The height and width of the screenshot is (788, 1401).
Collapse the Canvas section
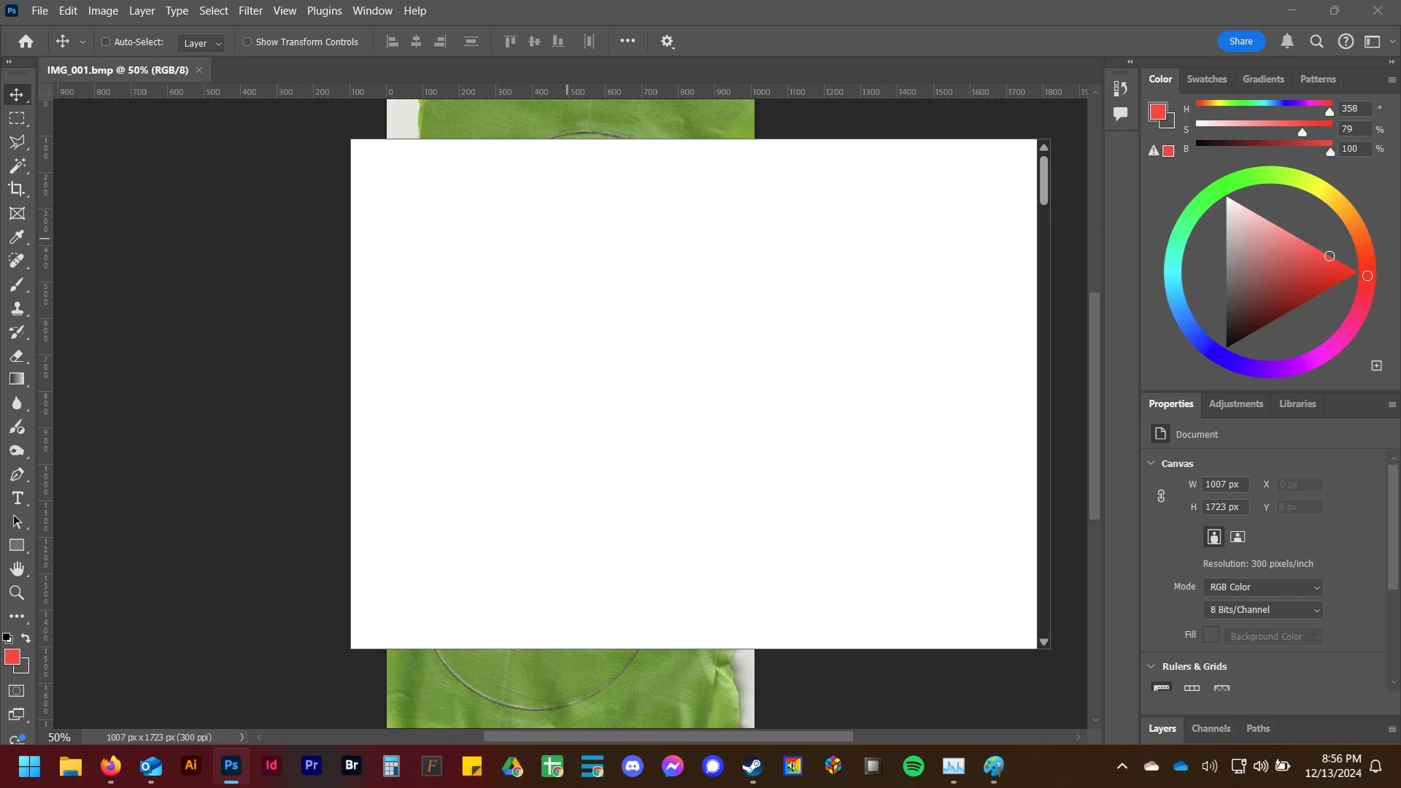coord(1151,463)
